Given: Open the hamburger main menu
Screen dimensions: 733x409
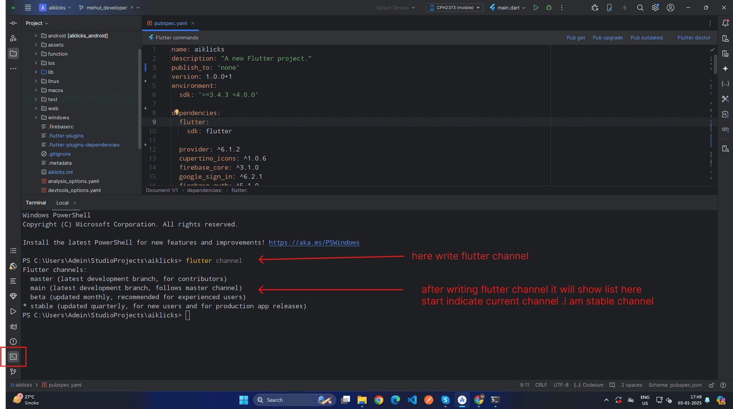Looking at the screenshot, I should pos(28,8).
